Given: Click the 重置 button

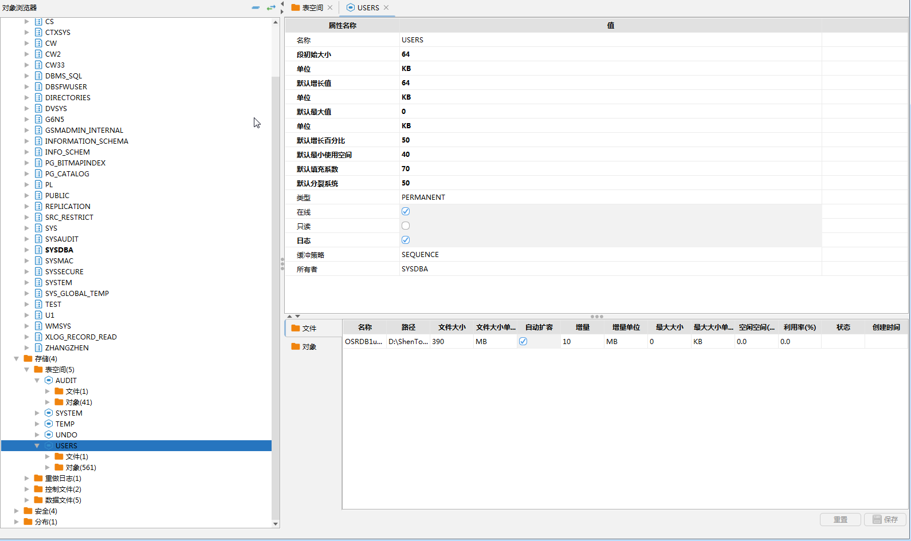Looking at the screenshot, I should (x=840, y=519).
